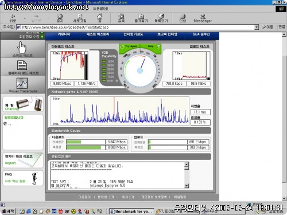
Task: Open the high-speed internet navigation tab
Action: click(x=167, y=34)
